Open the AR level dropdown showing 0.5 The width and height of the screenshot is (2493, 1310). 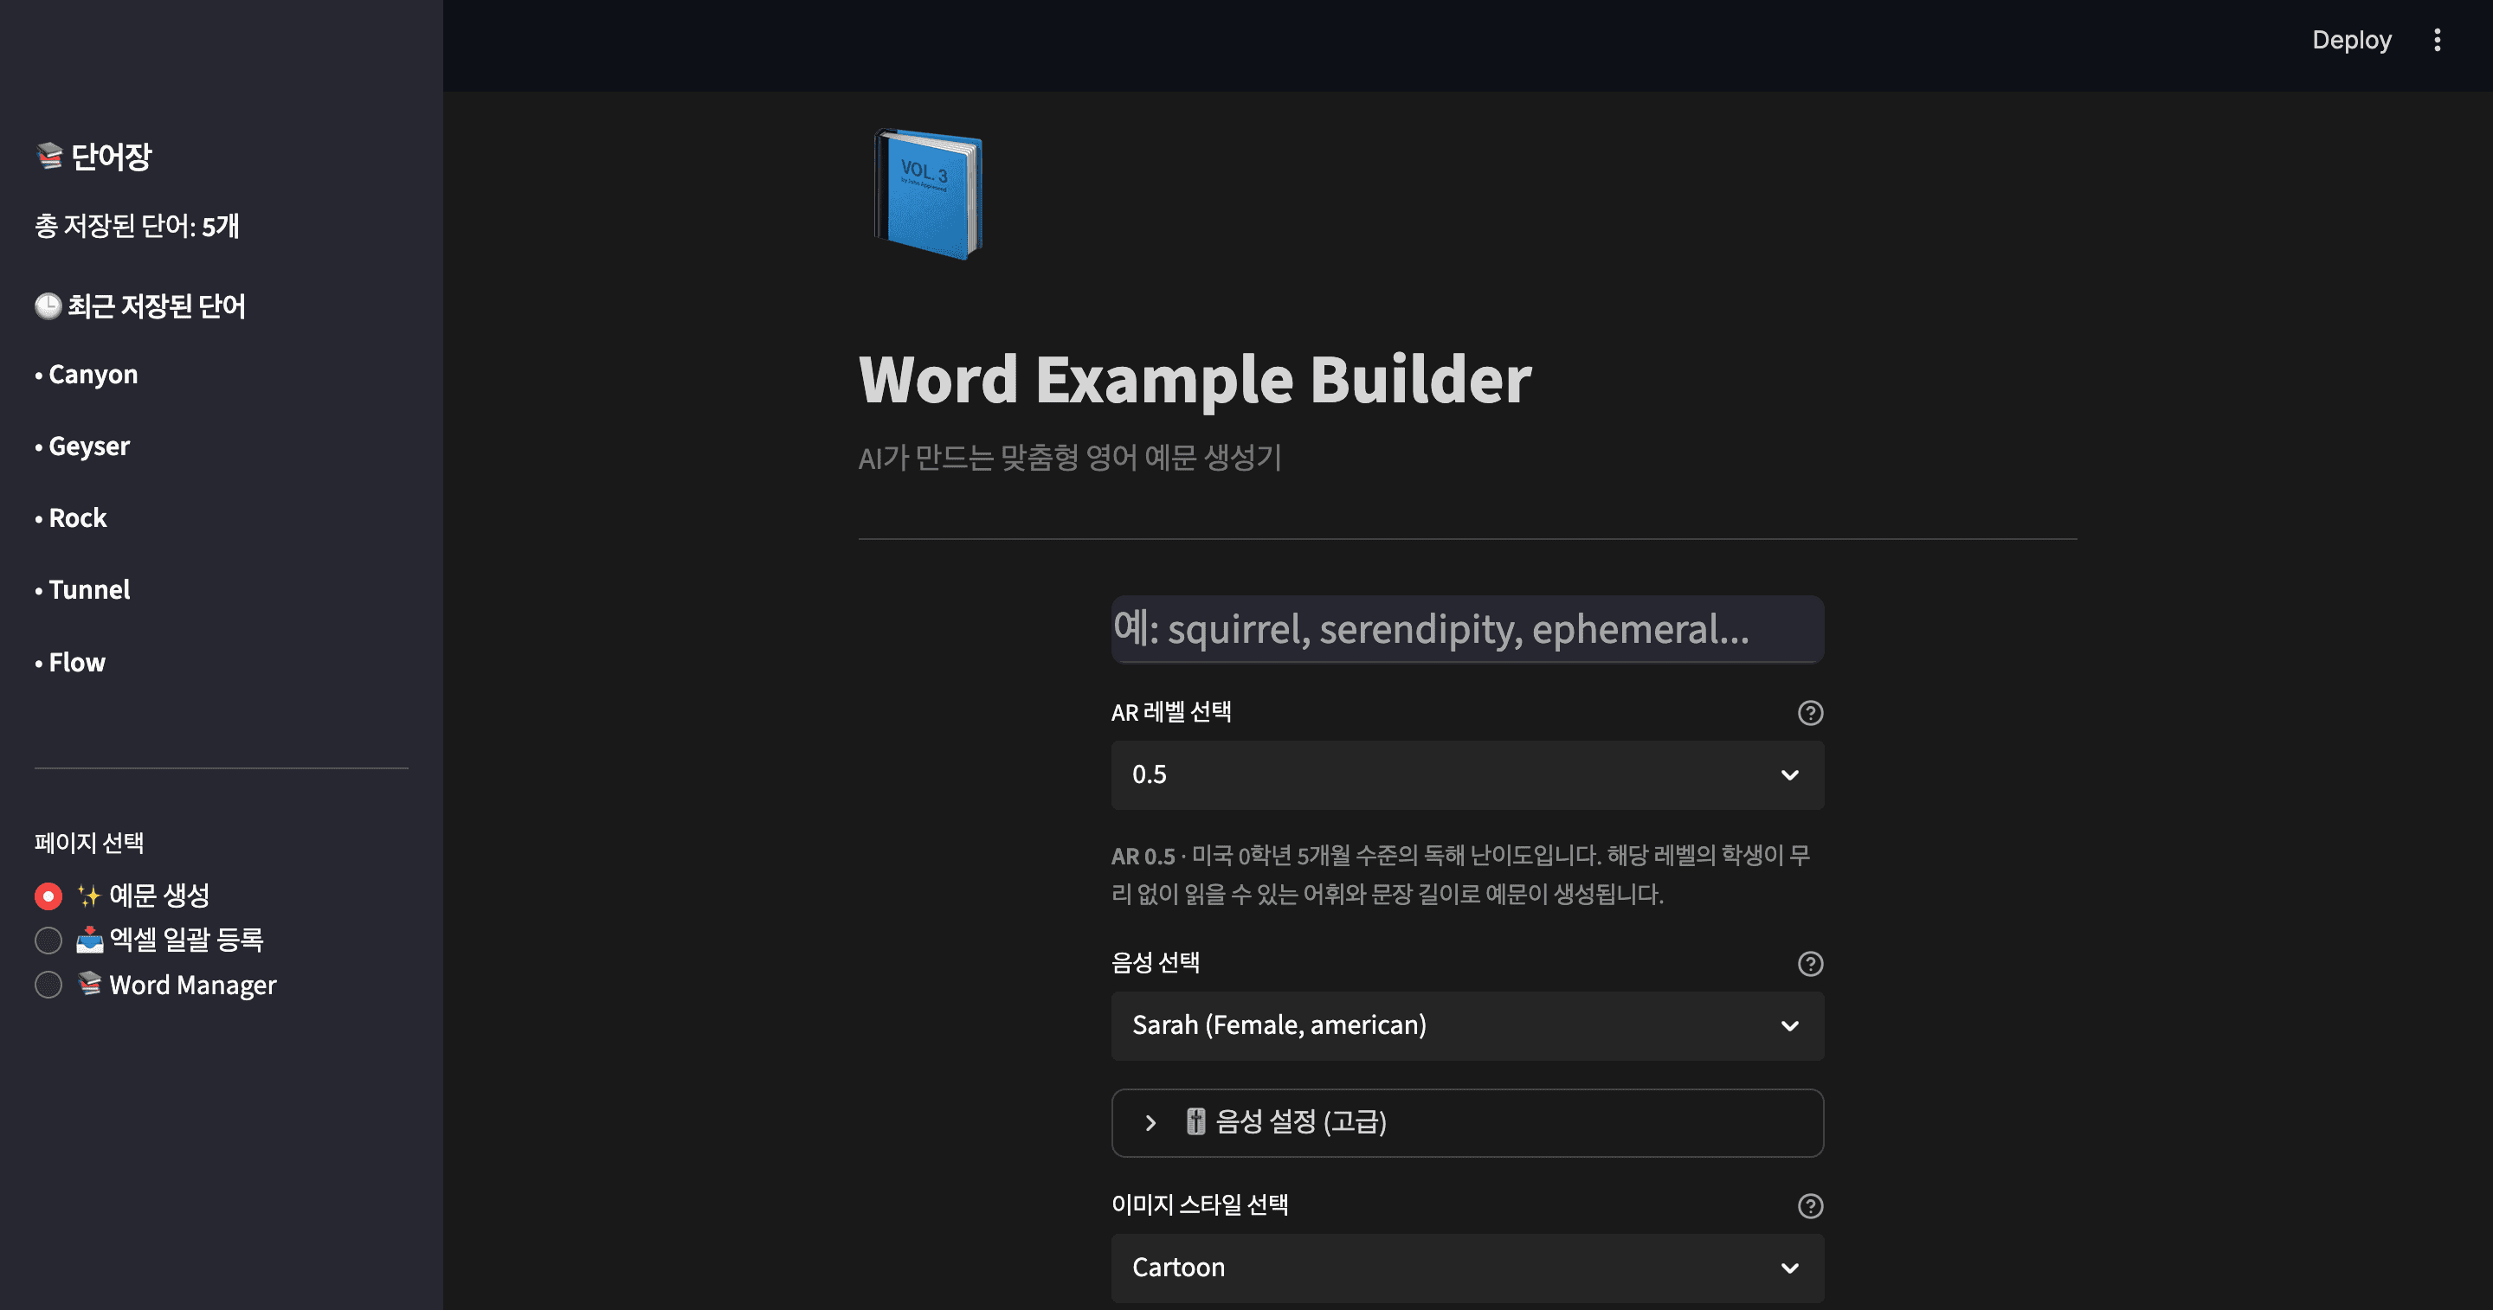tap(1466, 774)
